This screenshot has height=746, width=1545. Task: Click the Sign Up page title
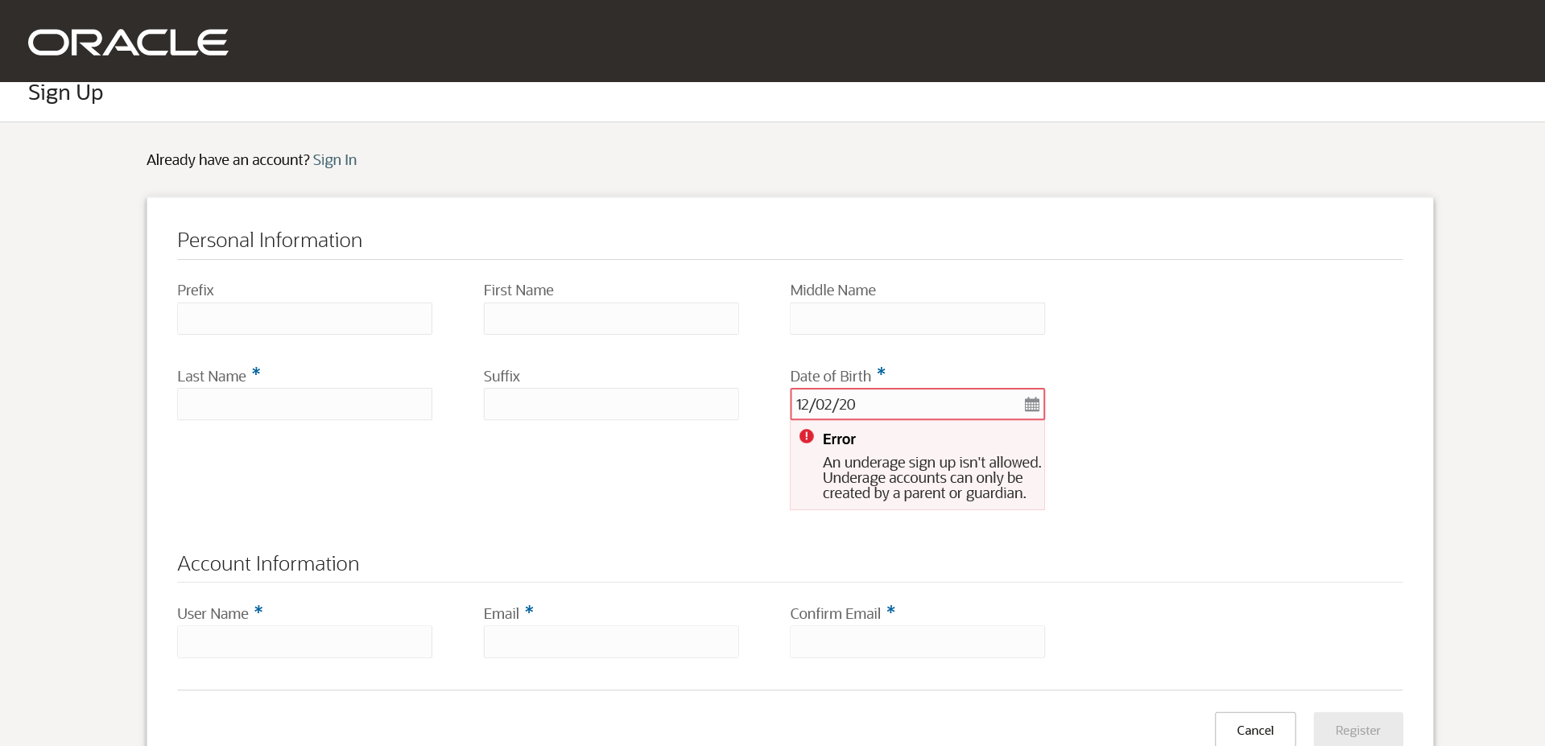pos(66,93)
